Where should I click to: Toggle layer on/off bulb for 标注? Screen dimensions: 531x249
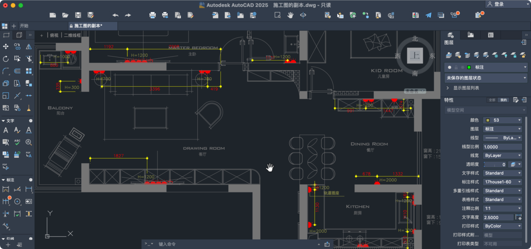coord(450,67)
